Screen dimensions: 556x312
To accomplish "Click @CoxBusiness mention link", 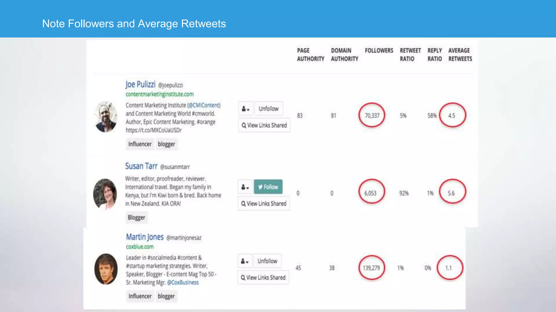I will (183, 282).
